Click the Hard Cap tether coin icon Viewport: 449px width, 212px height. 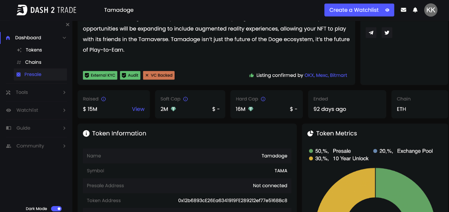[x=251, y=109]
